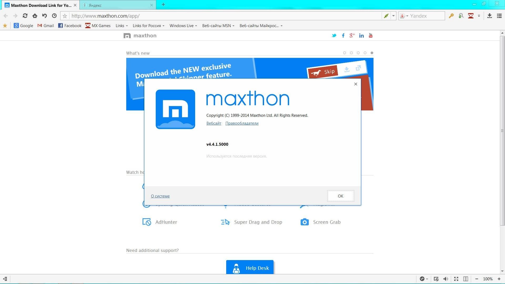Open dropdown next to CPU monitor icon
Image resolution: width=505 pixels, height=284 pixels.
pos(427,279)
